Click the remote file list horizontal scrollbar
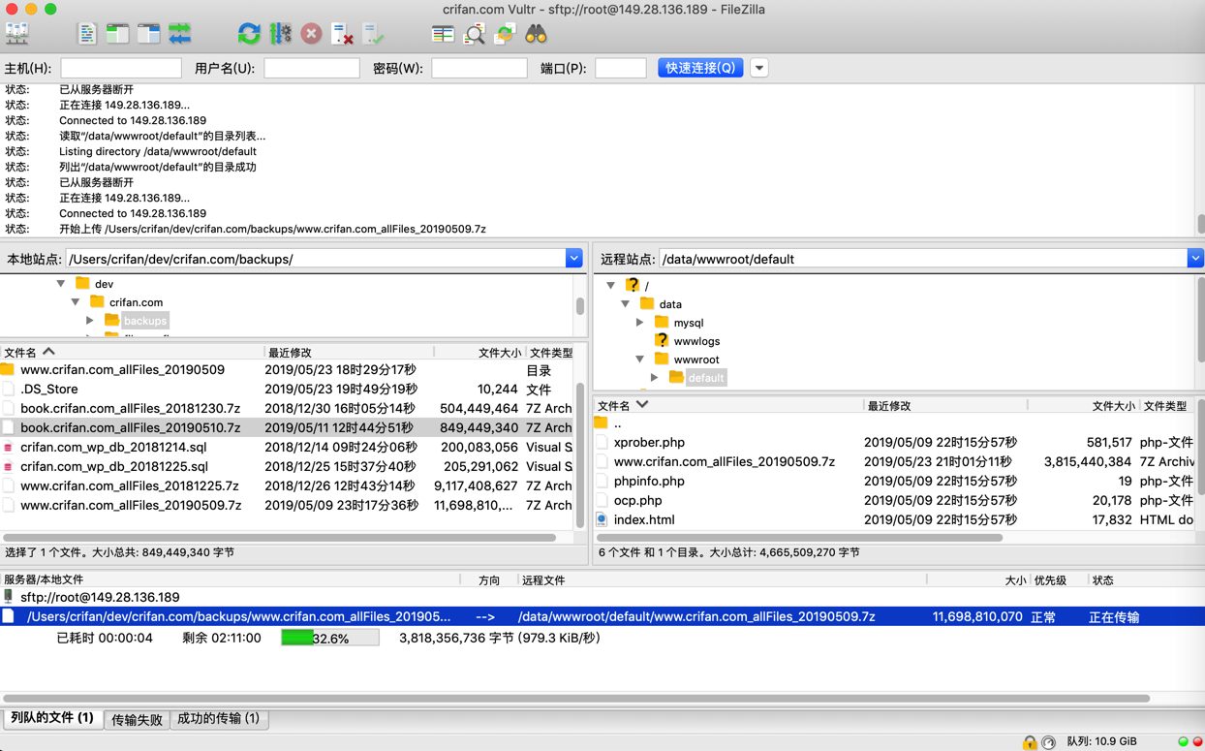Viewport: 1205px width, 751px height. [800, 537]
